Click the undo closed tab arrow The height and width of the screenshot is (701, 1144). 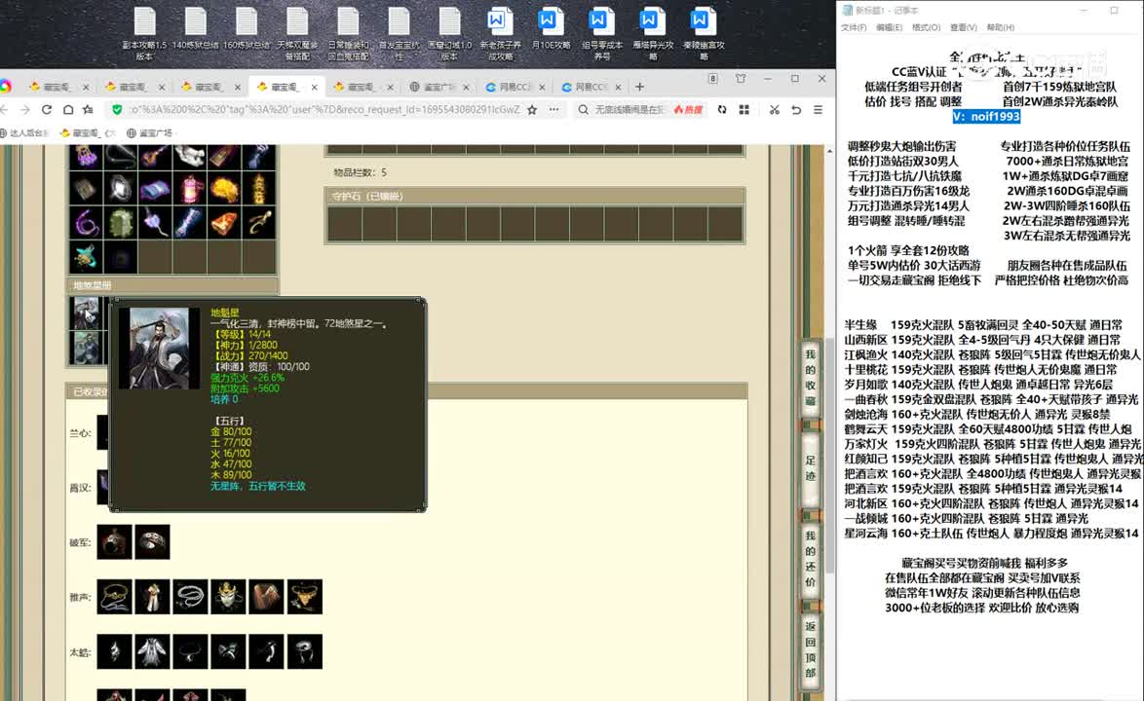(x=796, y=109)
